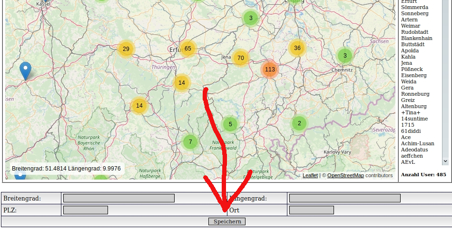Click the PLZ input field
Image resolution: width=452 pixels, height=231 pixels.
(86, 210)
